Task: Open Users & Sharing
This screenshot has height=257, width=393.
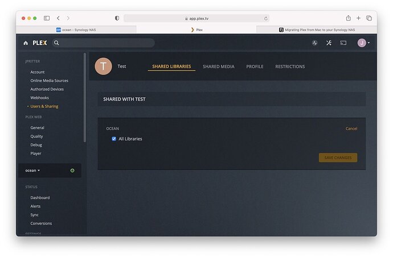Action: coord(44,106)
